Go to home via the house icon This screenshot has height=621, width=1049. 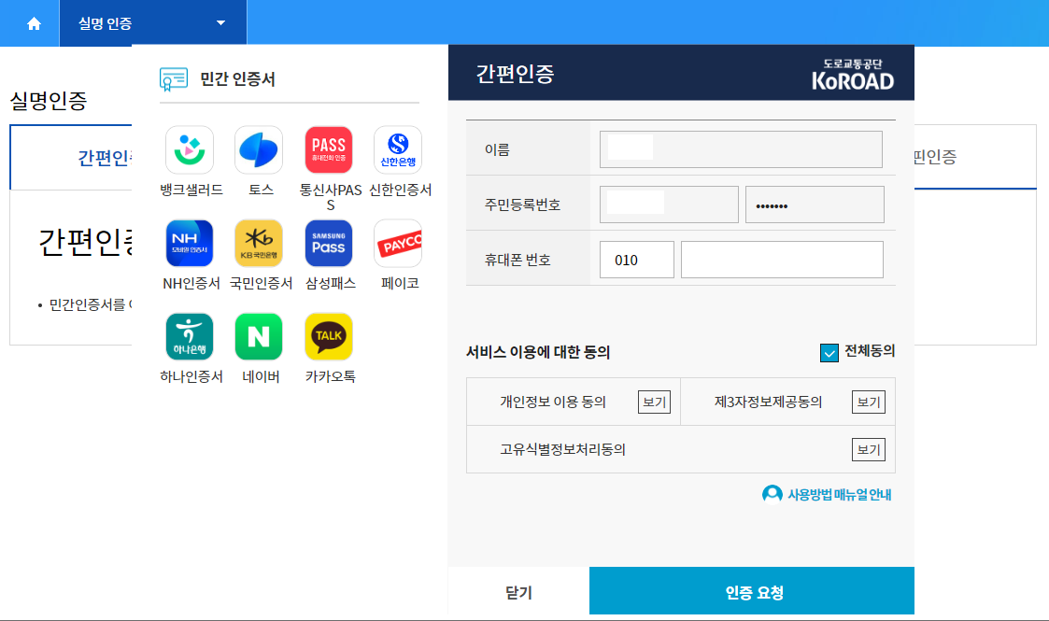[35, 24]
